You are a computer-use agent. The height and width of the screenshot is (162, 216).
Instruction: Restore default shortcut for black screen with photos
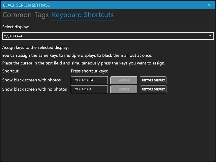pos(153,80)
